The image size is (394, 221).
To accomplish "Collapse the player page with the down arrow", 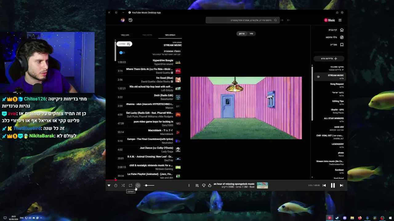I will pos(109,185).
